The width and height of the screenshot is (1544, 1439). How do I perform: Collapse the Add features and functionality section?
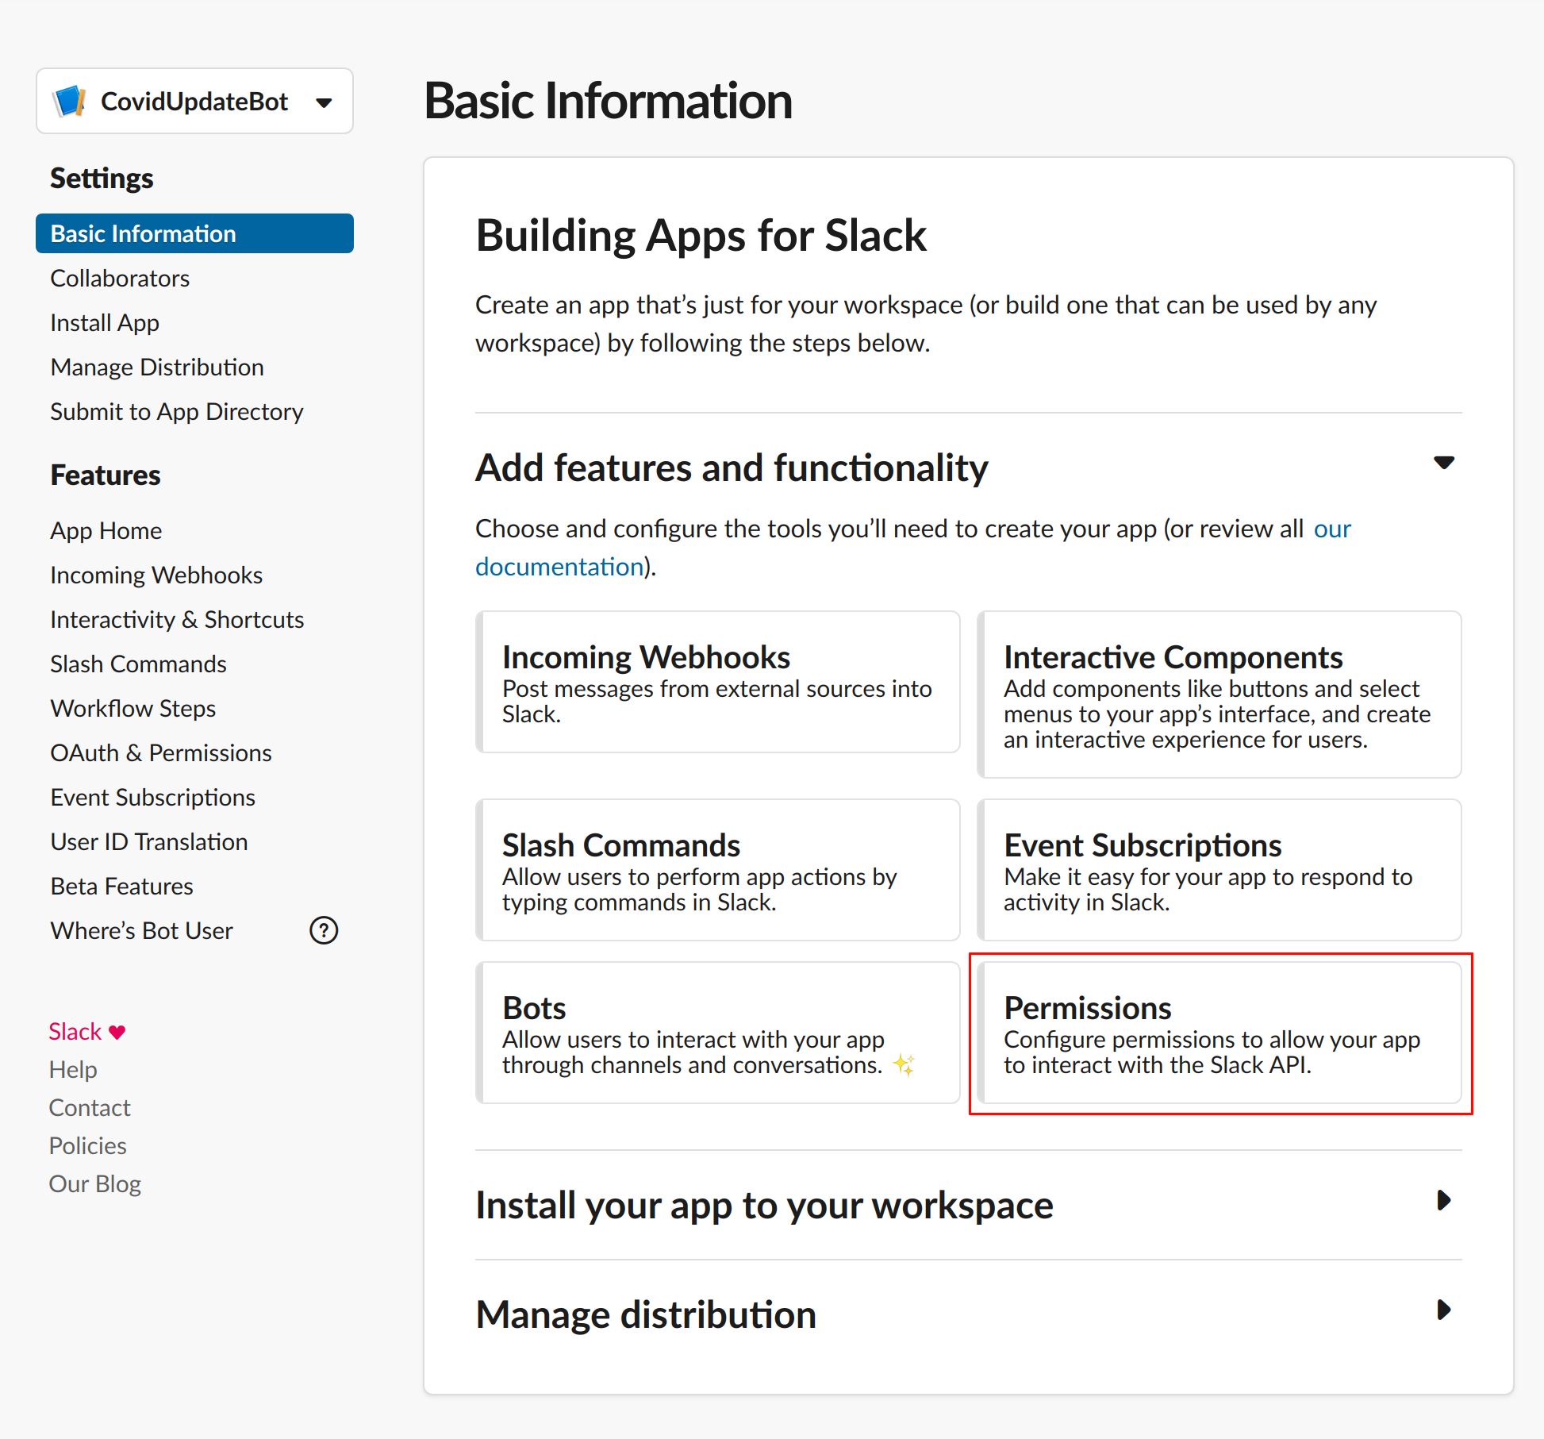(x=1443, y=463)
